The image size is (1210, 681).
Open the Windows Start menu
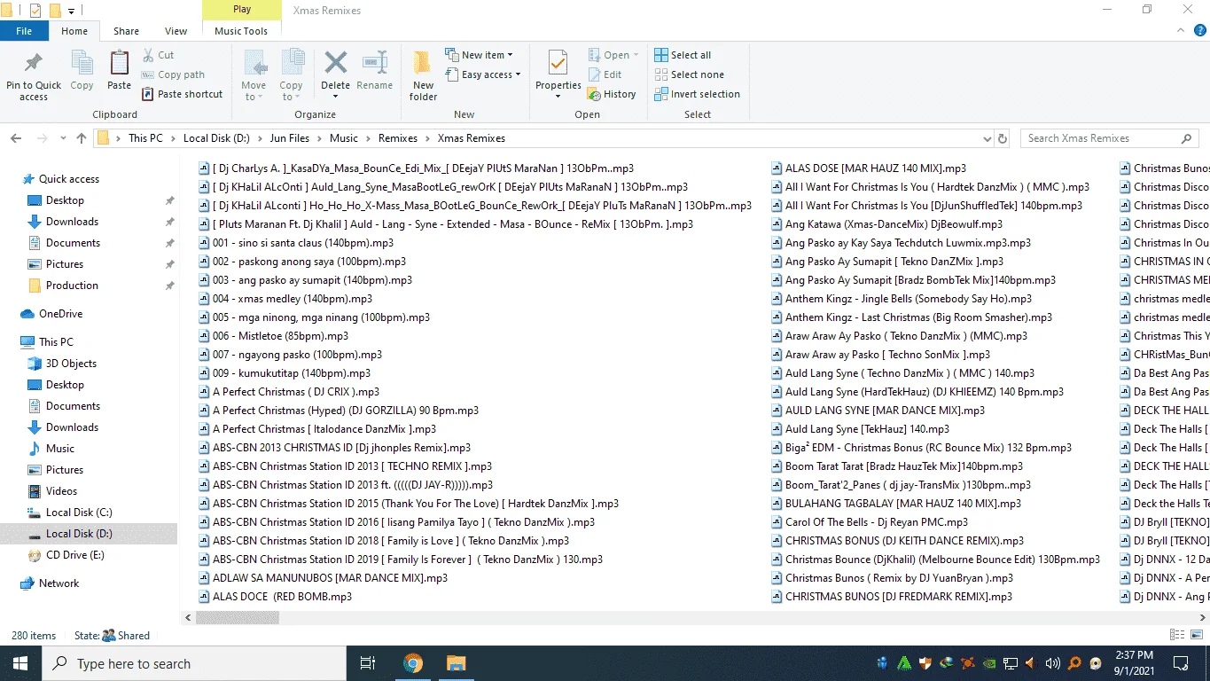pos(20,663)
